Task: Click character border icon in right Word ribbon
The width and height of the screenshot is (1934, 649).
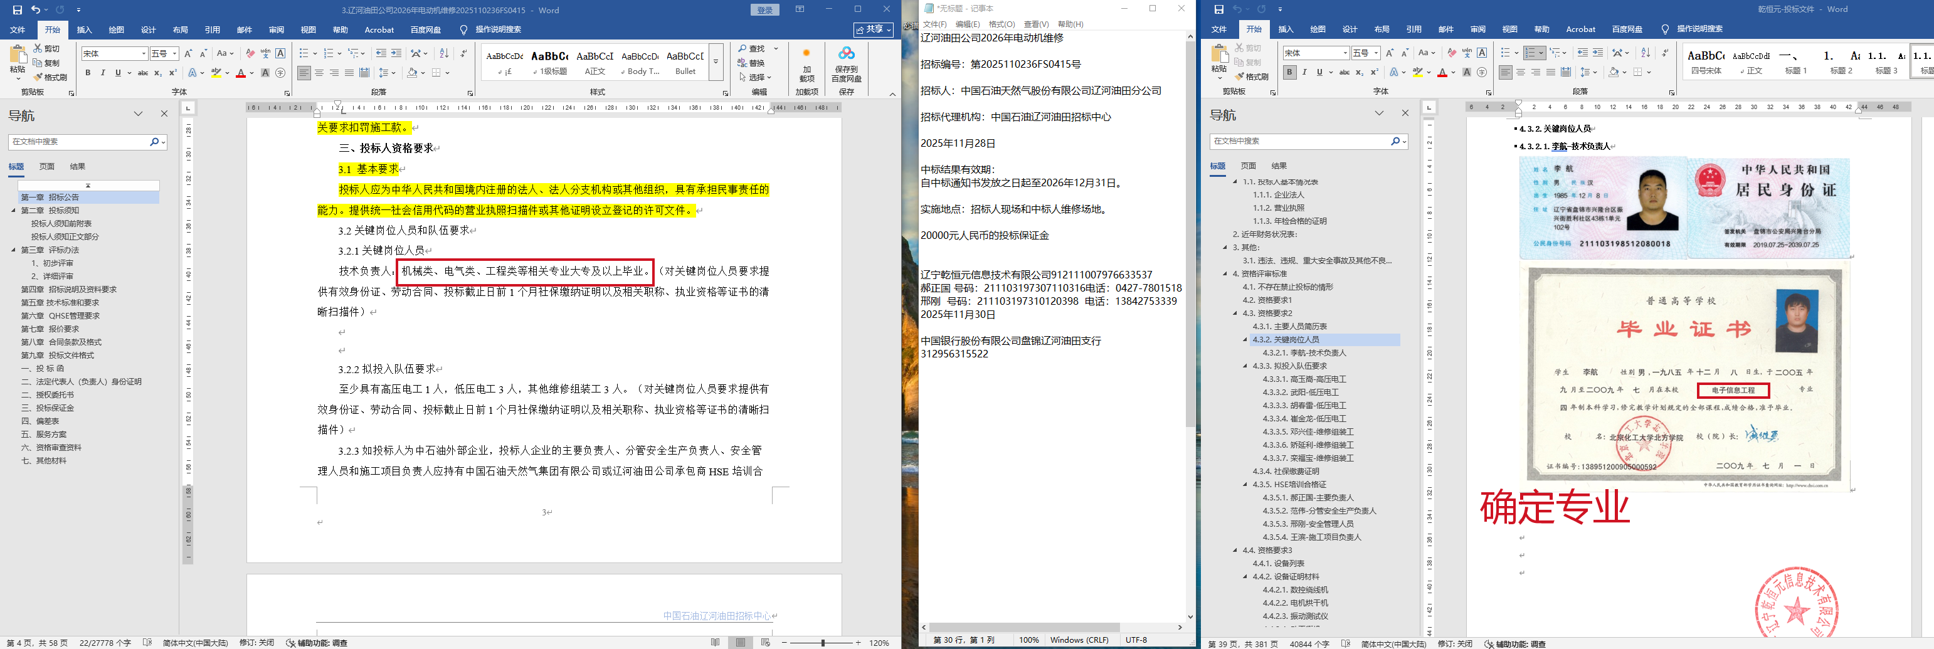Action: [1482, 53]
